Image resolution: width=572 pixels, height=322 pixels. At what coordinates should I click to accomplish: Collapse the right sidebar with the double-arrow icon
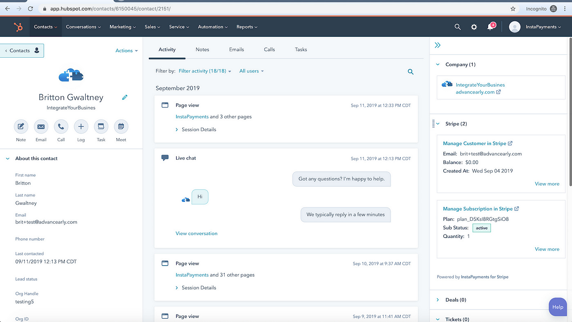(438, 45)
